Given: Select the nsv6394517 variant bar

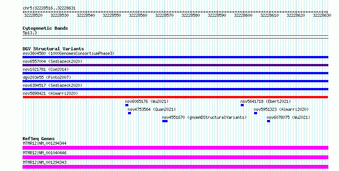Looking at the screenshot, I should [x=175, y=89].
